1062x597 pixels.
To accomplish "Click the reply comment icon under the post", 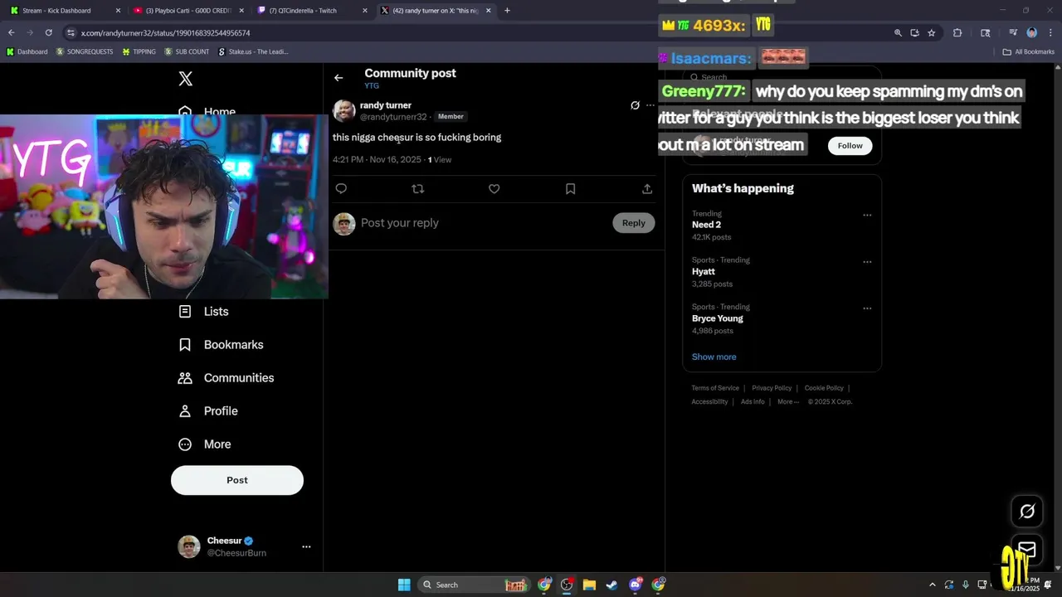I will (341, 189).
